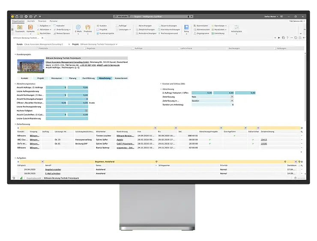
Task: Click the refresh icon in tab toolbar
Action: point(296,38)
